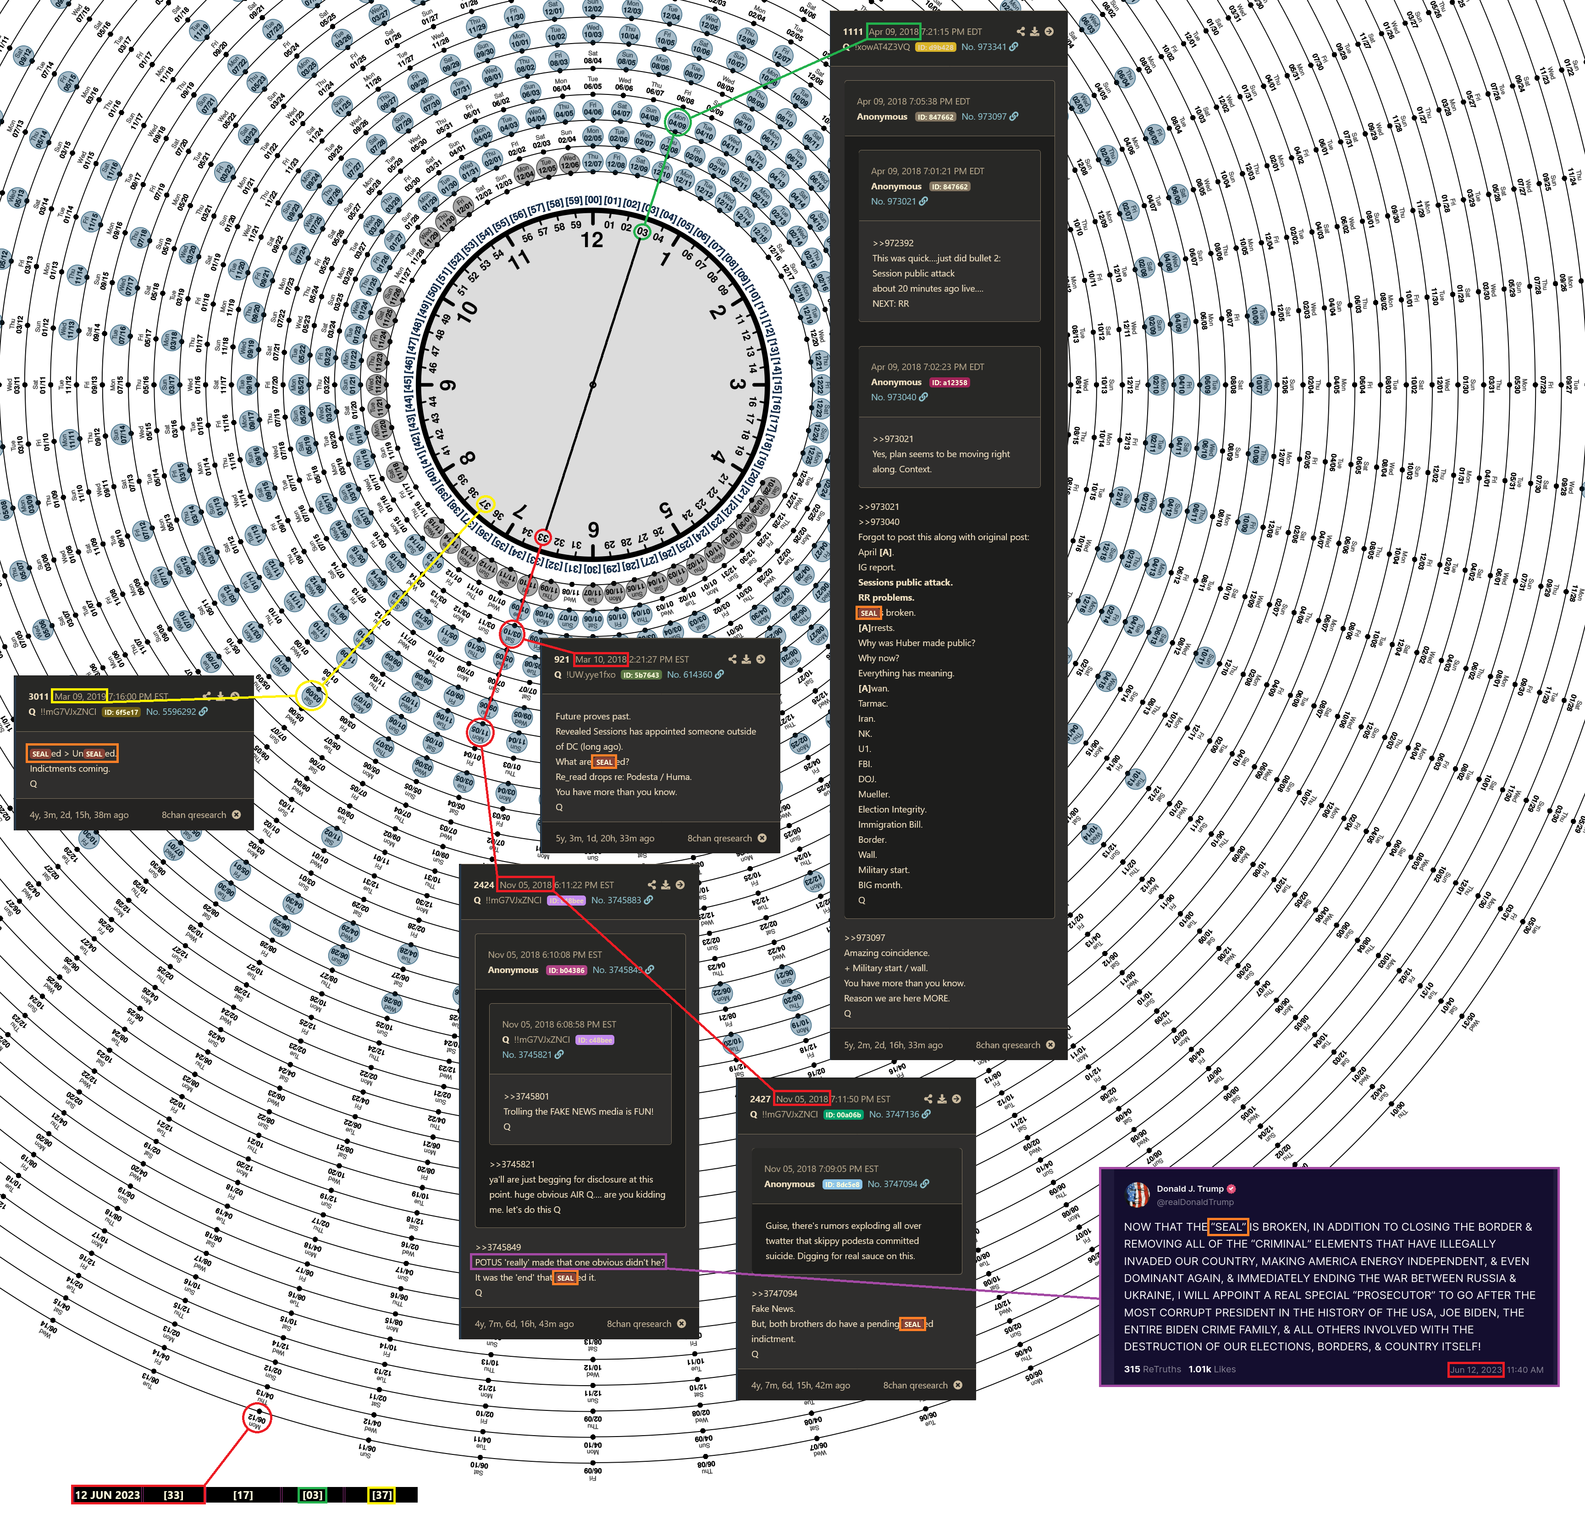
Task: Click the share icon on post 1111
Action: [1021, 32]
